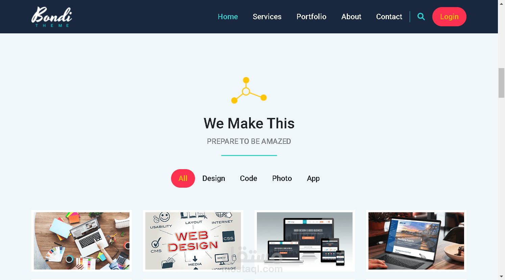Switch to App filter
Image resolution: width=505 pixels, height=280 pixels.
tap(313, 178)
